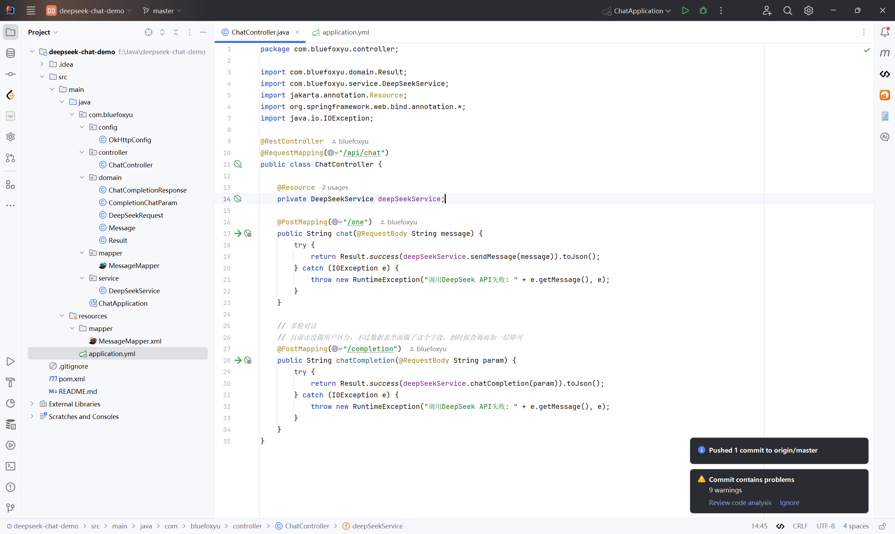Click Review code analysis link

point(740,503)
